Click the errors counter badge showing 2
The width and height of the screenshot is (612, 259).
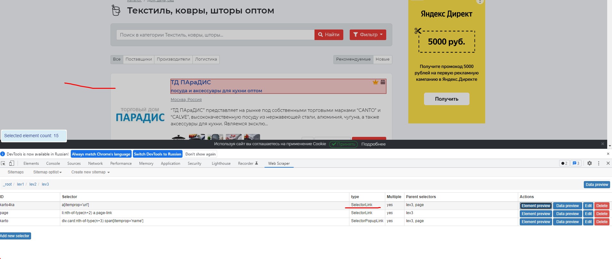[564, 163]
